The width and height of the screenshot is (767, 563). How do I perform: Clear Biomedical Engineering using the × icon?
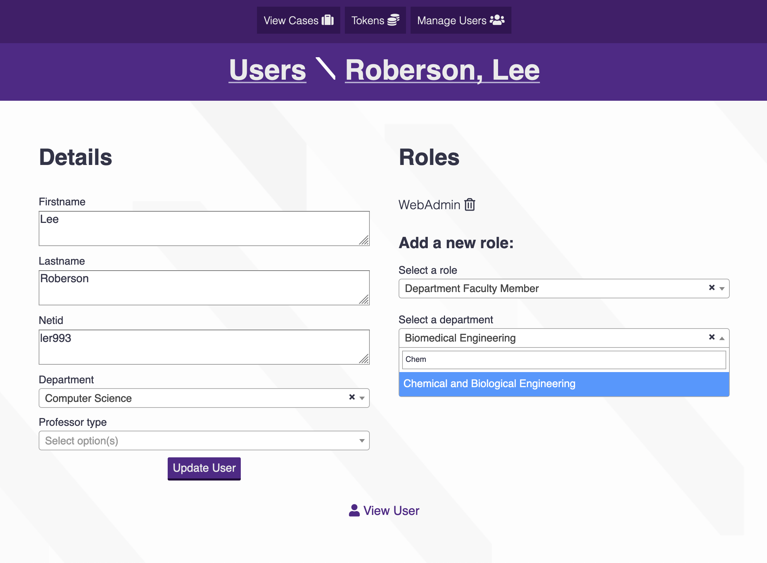pyautogui.click(x=712, y=337)
